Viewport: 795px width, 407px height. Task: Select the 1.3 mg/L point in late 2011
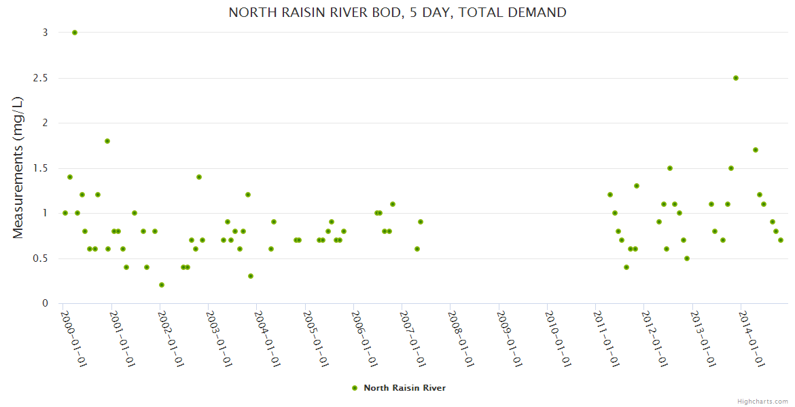[637, 186]
